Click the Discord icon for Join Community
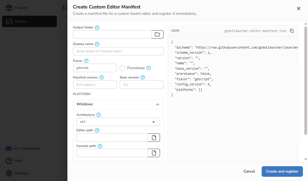The height and width of the screenshot is (181, 308). 8,148
